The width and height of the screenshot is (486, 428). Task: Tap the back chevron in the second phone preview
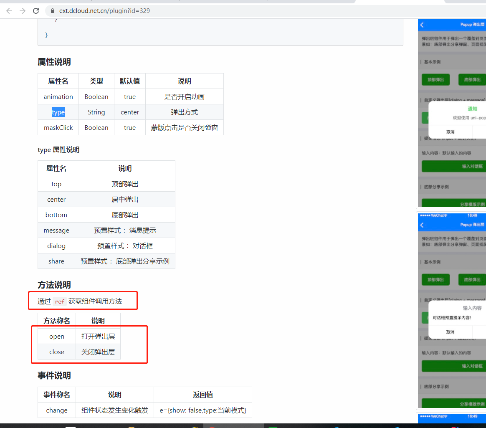421,224
